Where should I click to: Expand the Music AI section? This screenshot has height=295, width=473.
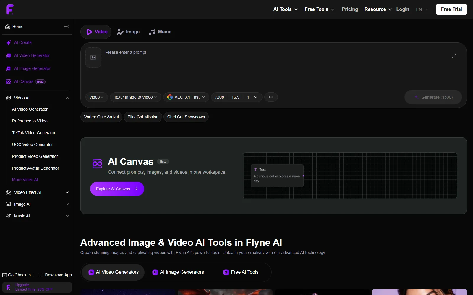67,216
